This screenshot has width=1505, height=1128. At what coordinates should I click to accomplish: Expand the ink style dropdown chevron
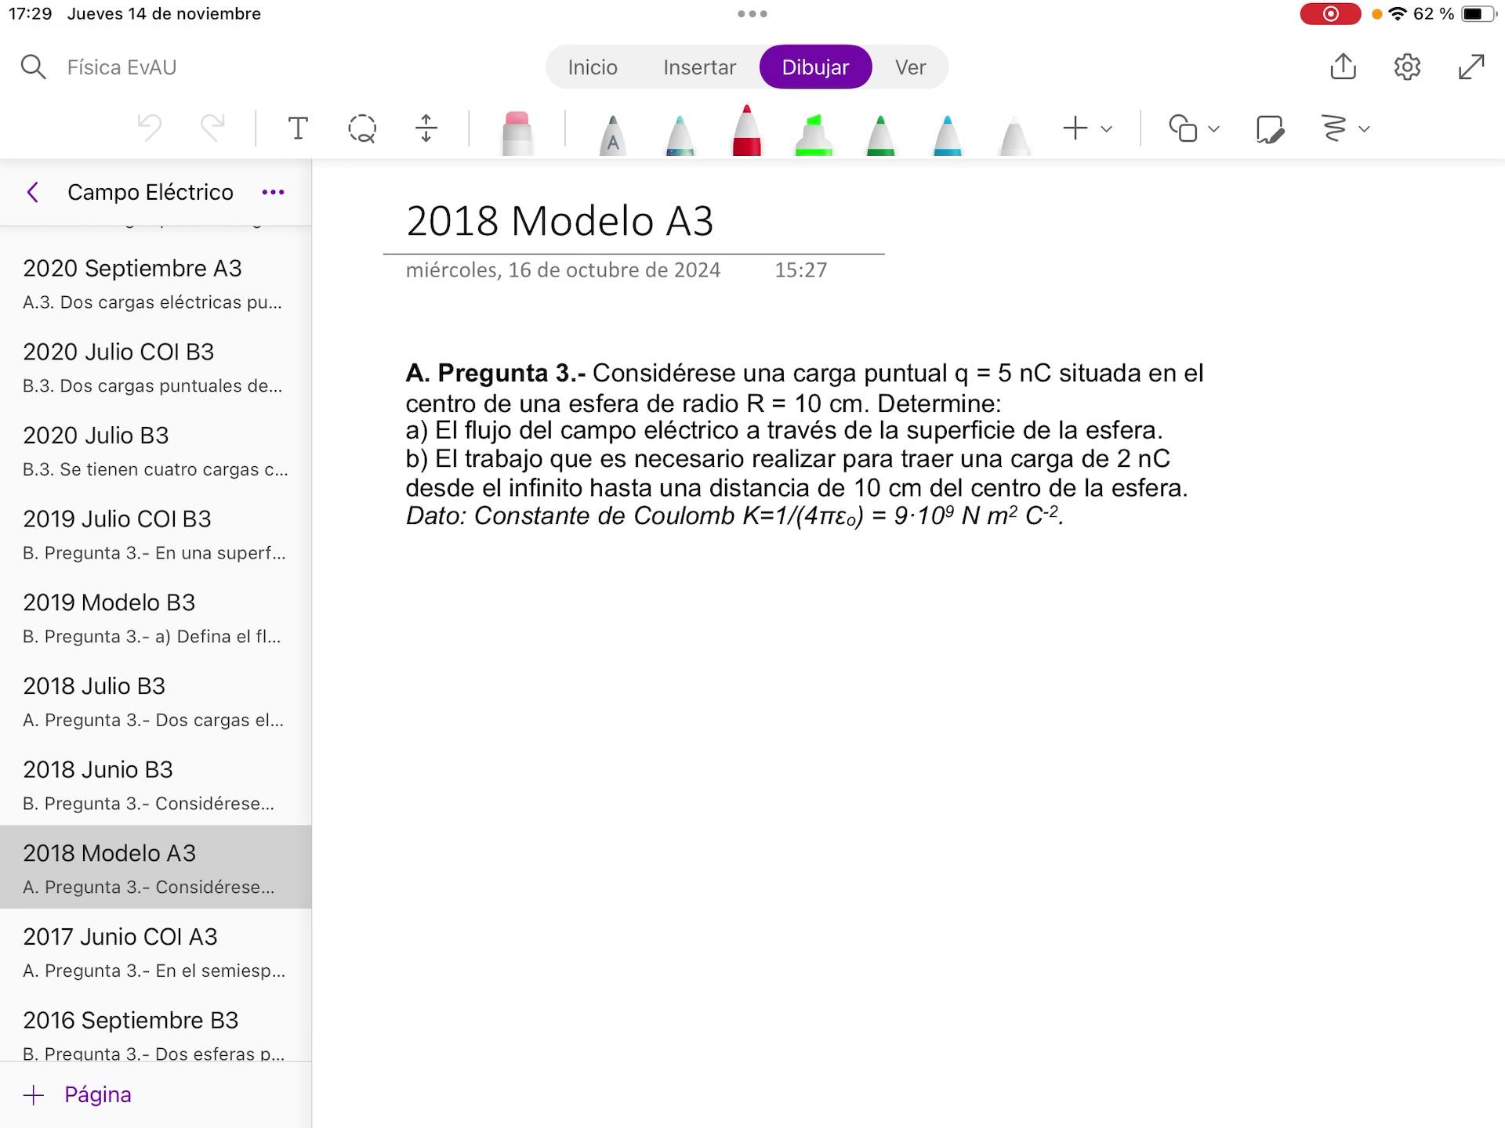(x=1364, y=128)
